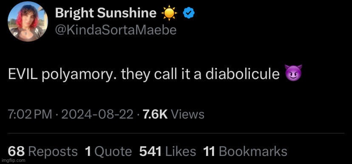This screenshot has height=164, width=352.
Task: Click the 2024-08-22 date
Action: coord(97,115)
